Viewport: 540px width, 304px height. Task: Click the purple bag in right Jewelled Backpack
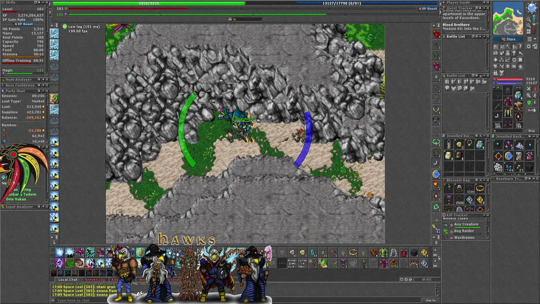[x=529, y=156]
